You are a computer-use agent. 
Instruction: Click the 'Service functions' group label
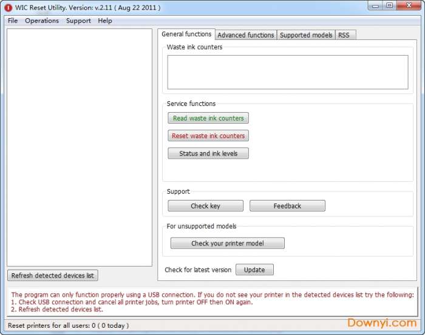click(191, 104)
